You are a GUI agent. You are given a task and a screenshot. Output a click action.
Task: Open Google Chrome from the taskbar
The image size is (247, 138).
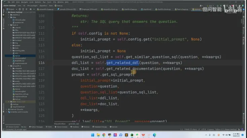click(104, 135)
